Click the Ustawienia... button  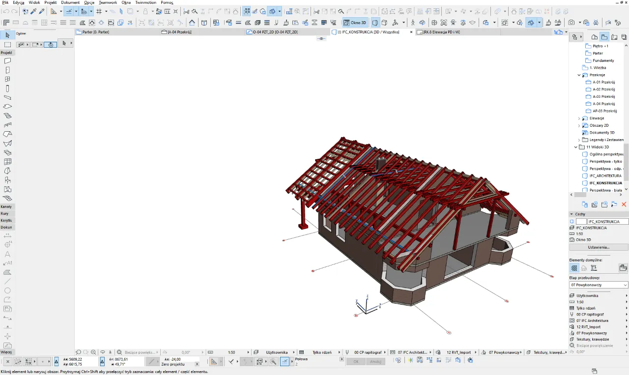(599, 247)
